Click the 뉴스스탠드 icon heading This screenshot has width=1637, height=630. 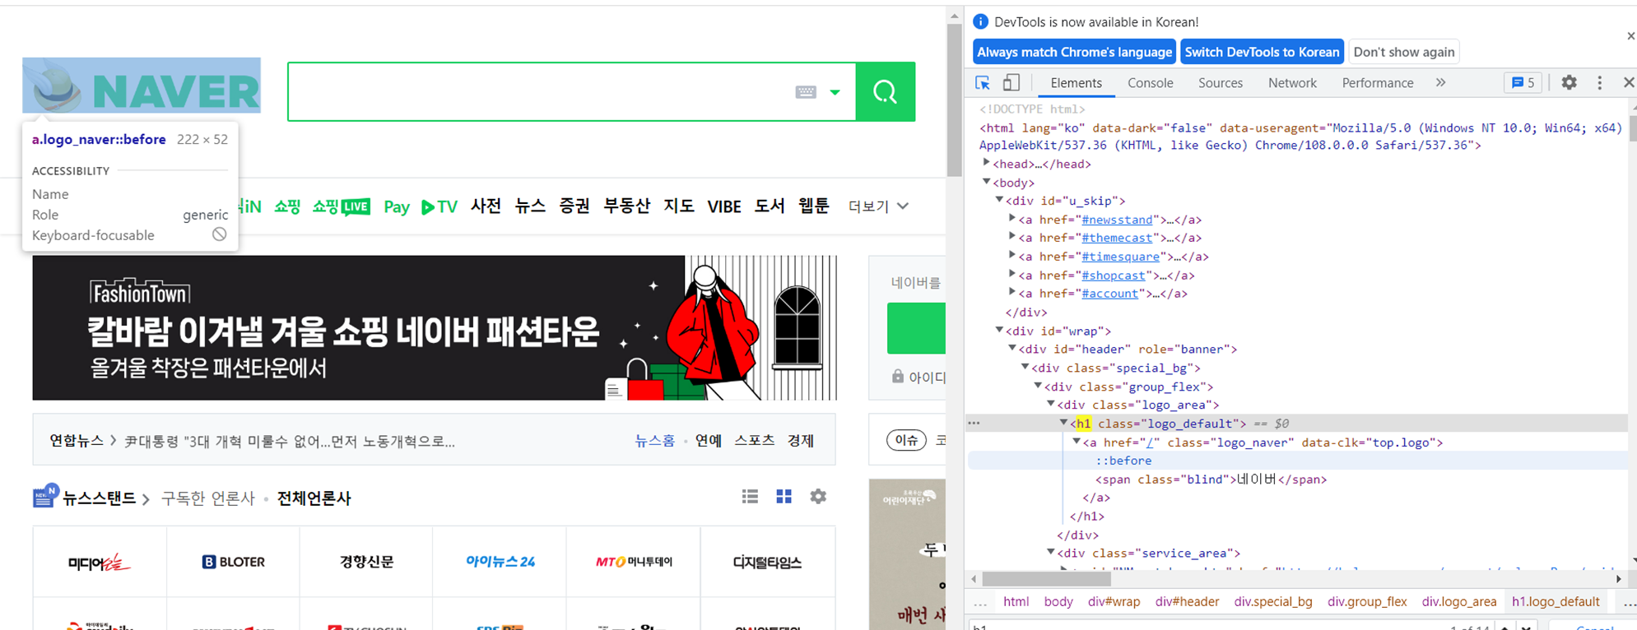coord(84,498)
